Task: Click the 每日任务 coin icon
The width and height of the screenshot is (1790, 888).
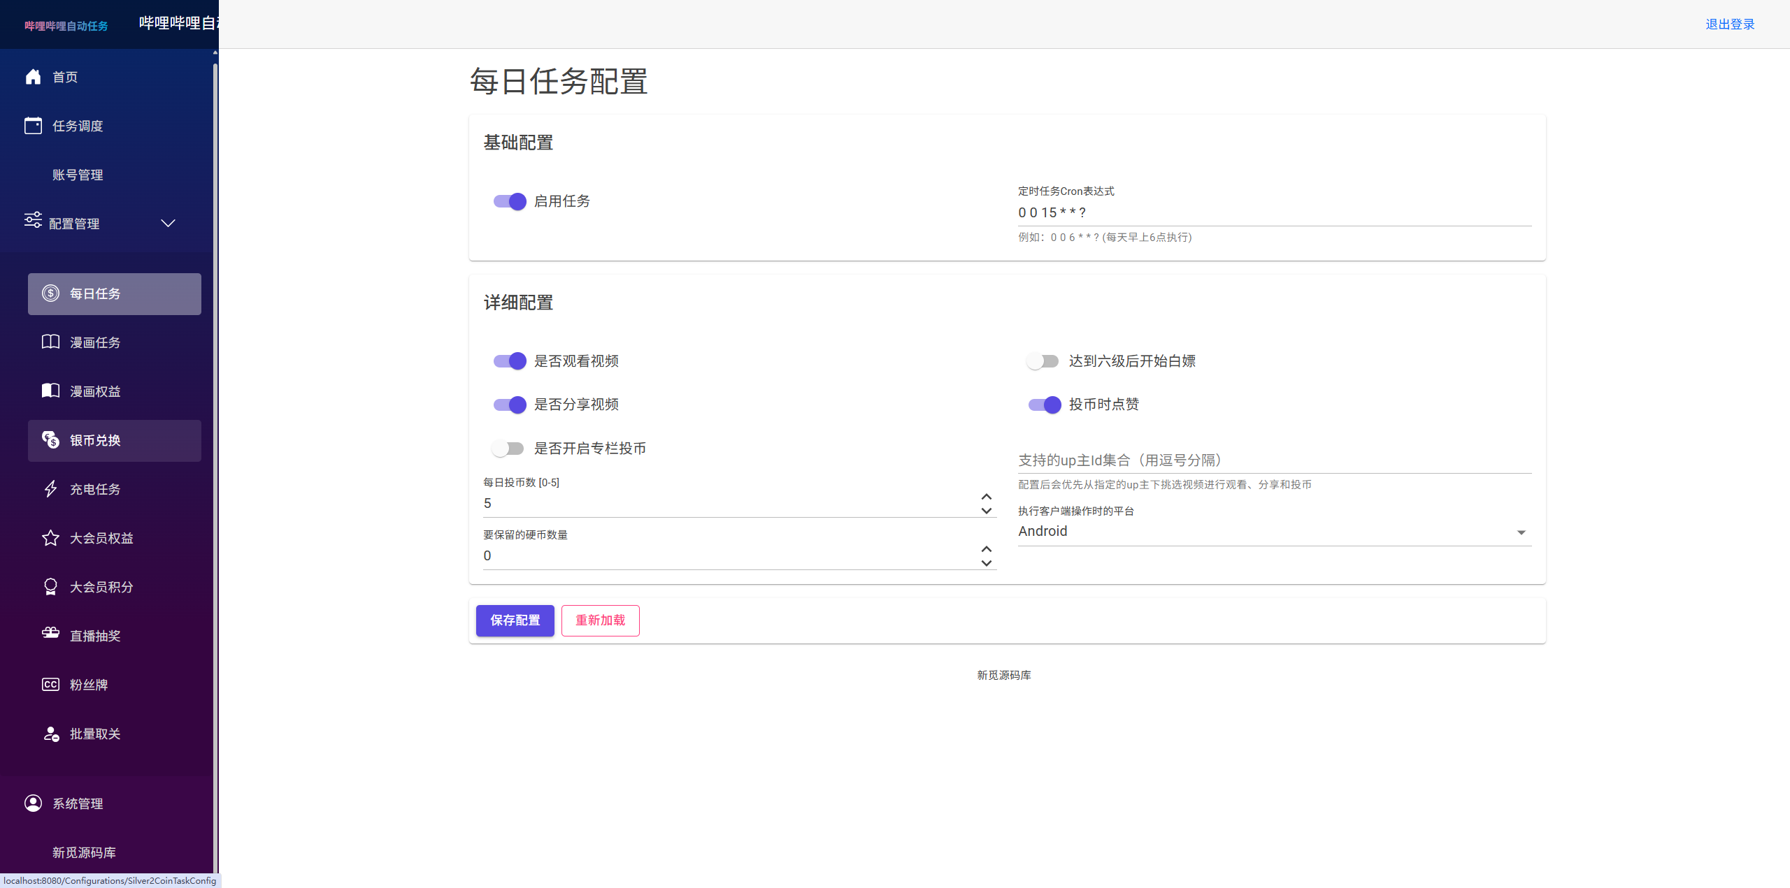Action: tap(50, 293)
